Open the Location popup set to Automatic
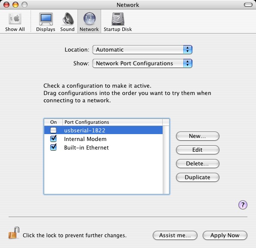 tap(142, 49)
